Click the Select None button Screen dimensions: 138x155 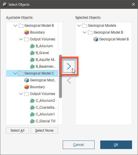click(44, 131)
